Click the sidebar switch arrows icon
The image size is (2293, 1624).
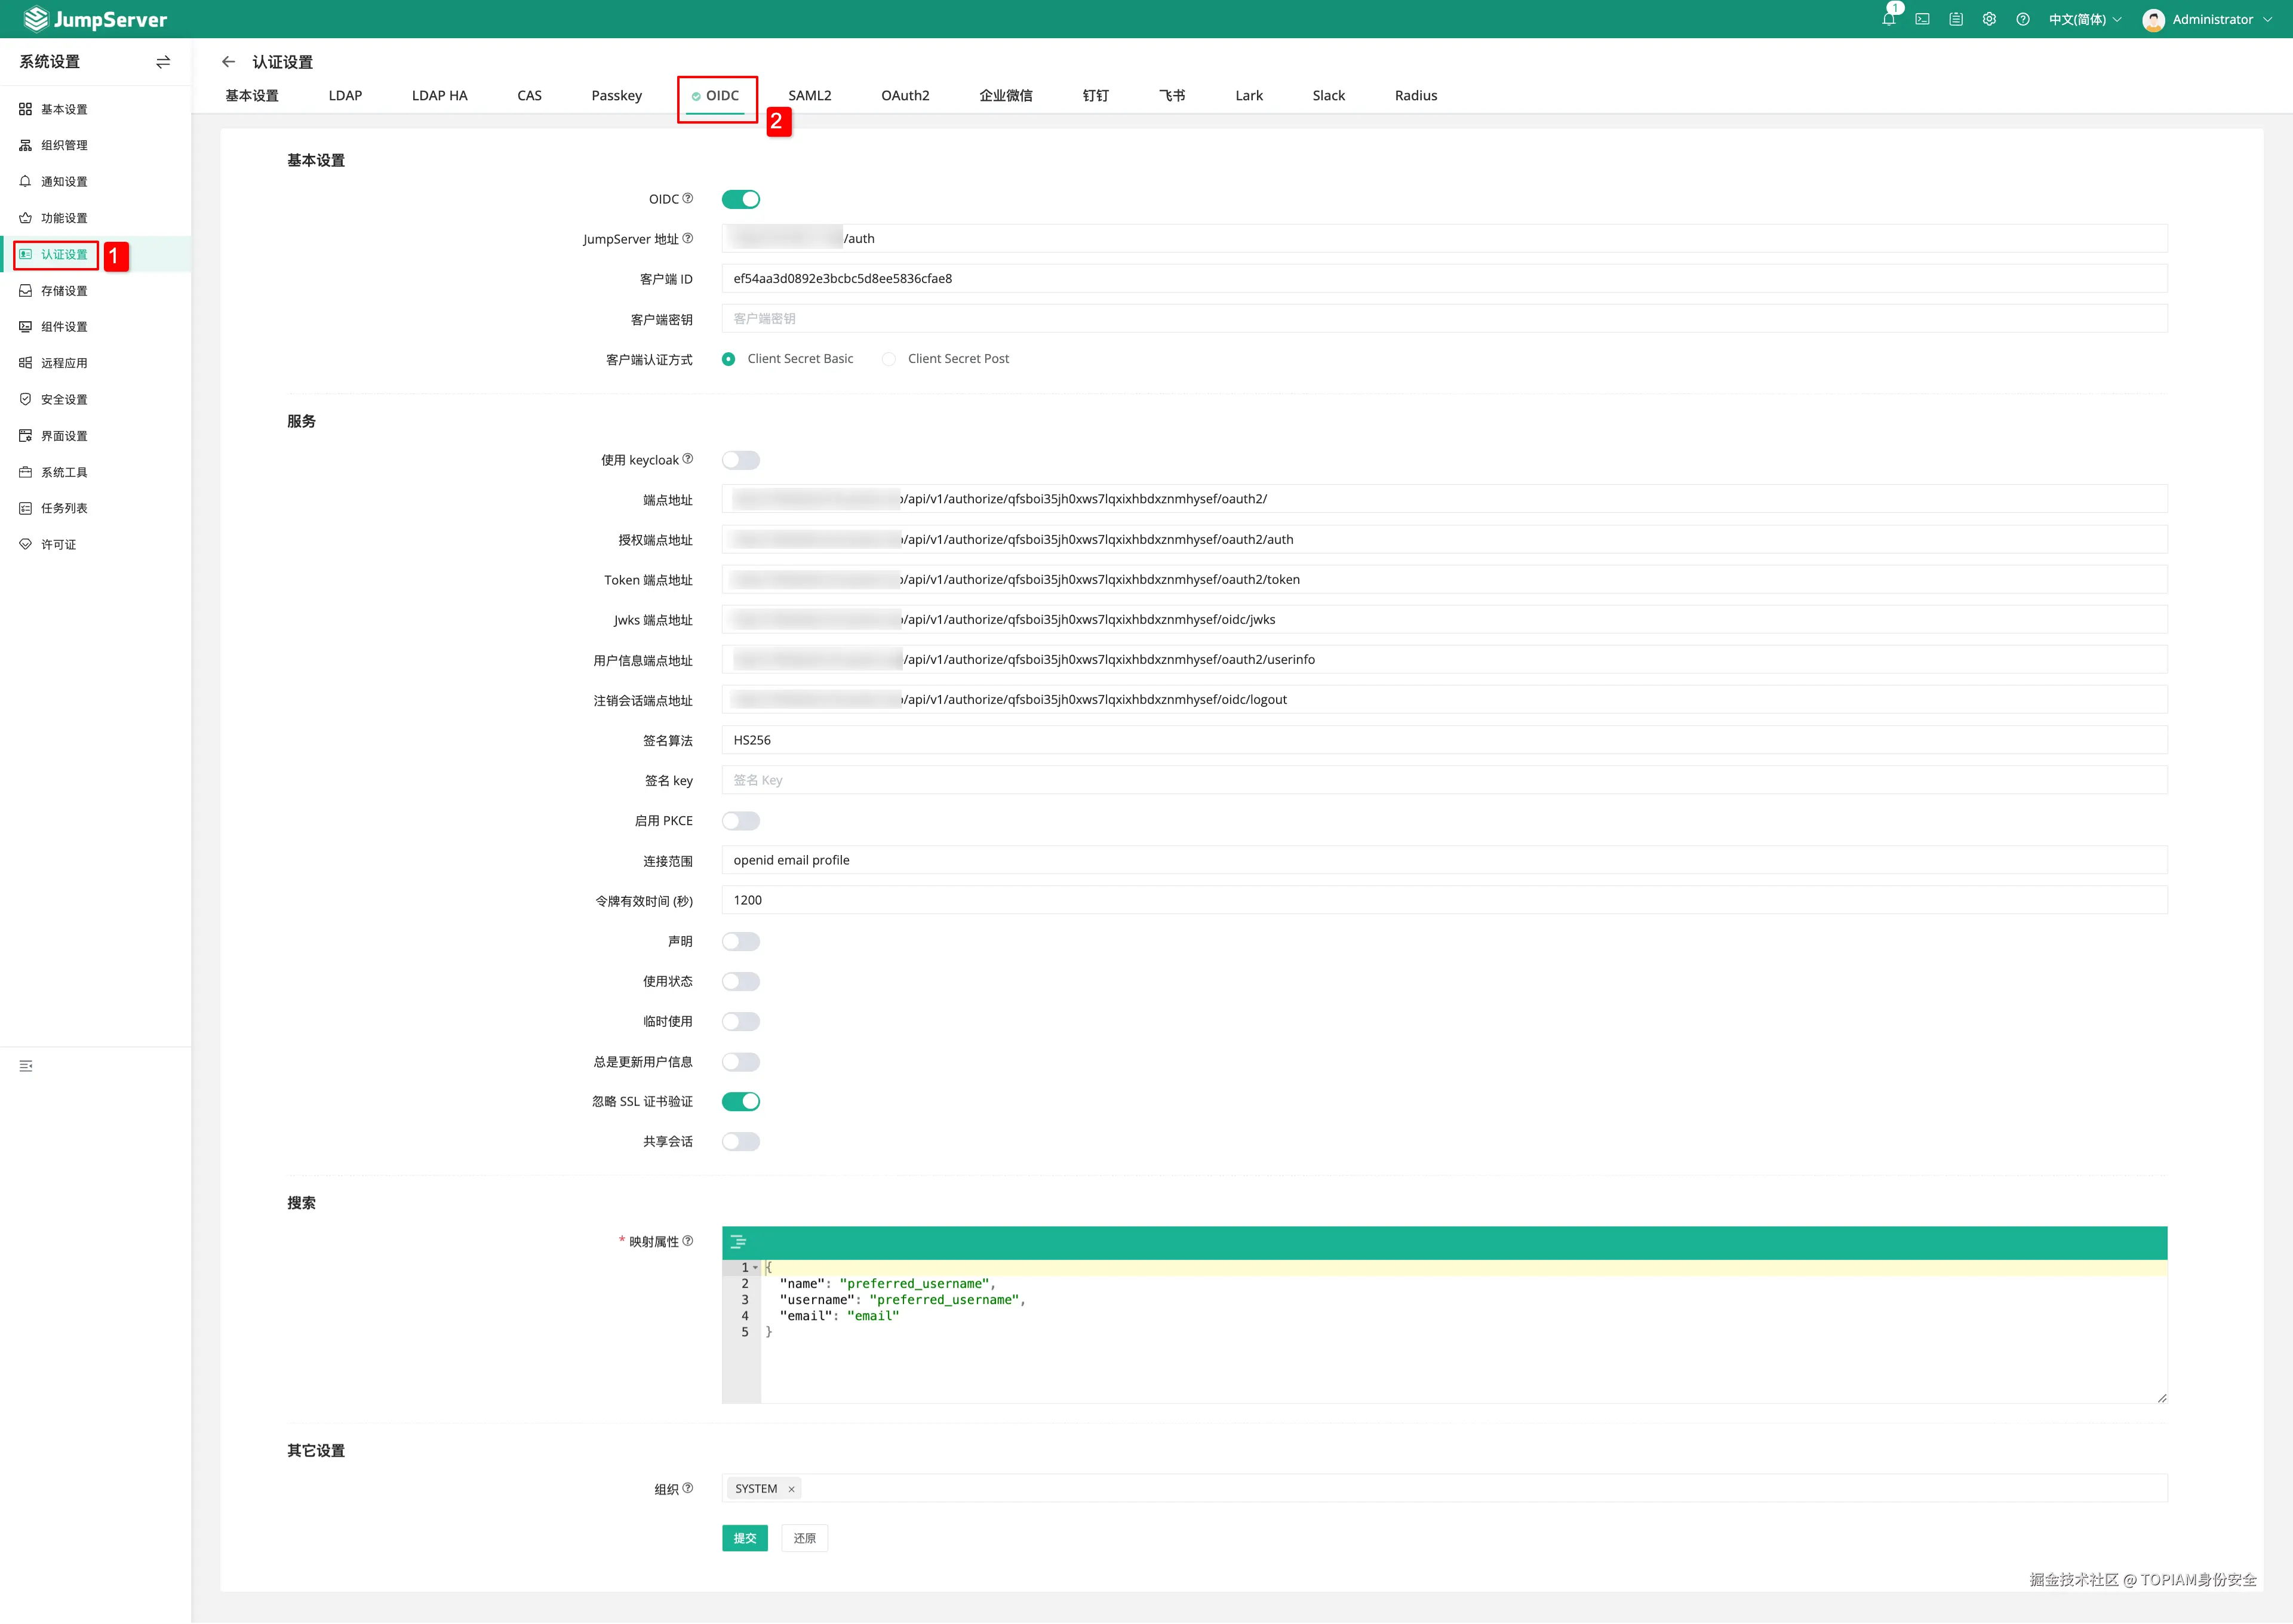coord(163,62)
